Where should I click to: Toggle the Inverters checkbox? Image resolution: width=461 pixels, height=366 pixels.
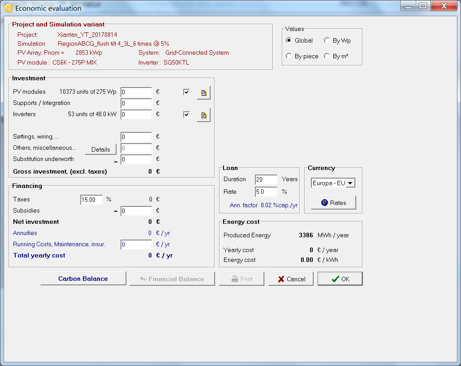(186, 115)
